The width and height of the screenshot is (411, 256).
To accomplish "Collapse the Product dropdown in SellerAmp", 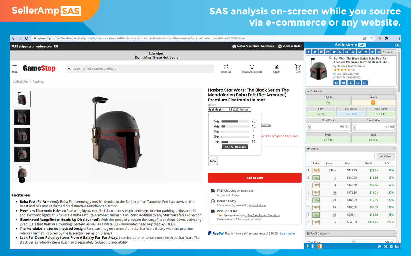I will tap(389, 52).
